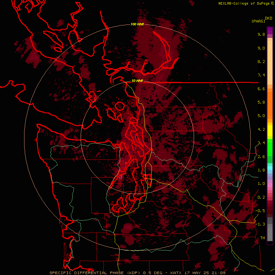
Task: Click the -1.3 value on the color scale
Action: (x=260, y=224)
